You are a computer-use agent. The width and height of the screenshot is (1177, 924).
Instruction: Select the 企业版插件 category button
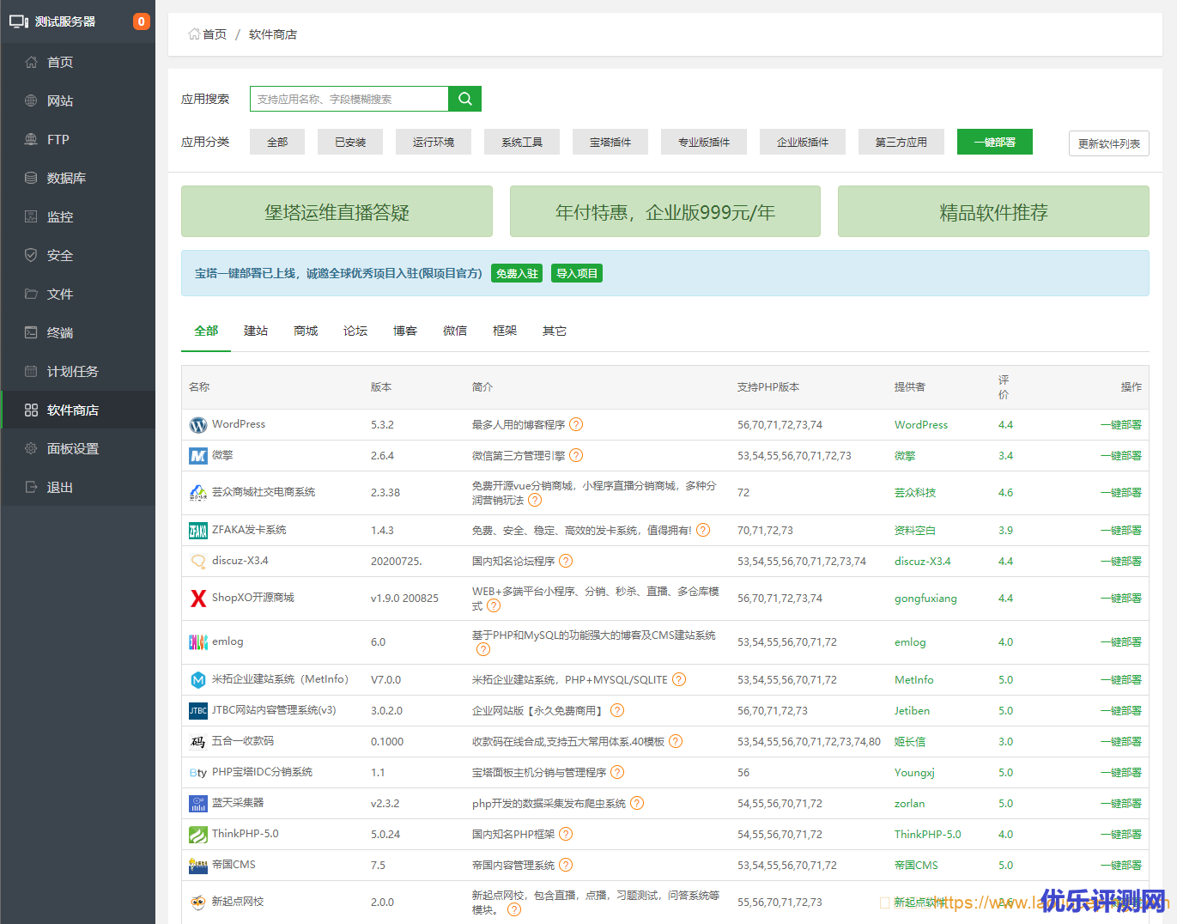[803, 142]
